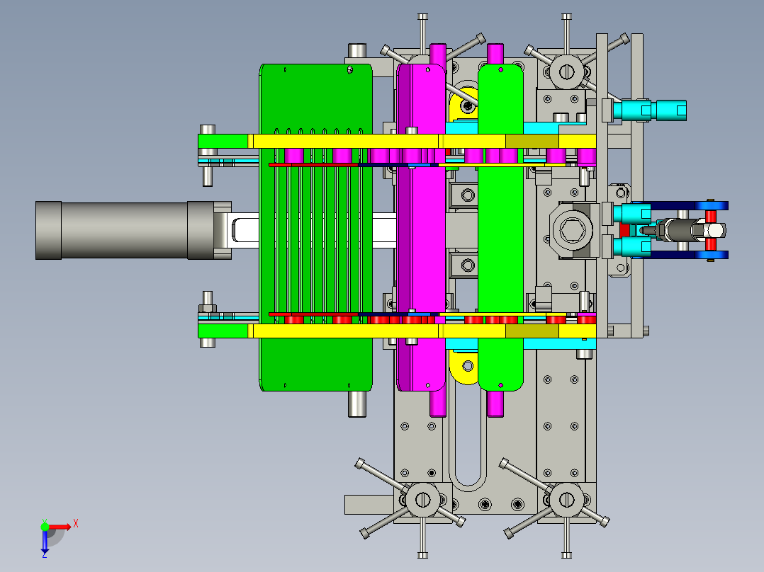
Task: Select the narrow green vertical bar
Action: [x=500, y=227]
